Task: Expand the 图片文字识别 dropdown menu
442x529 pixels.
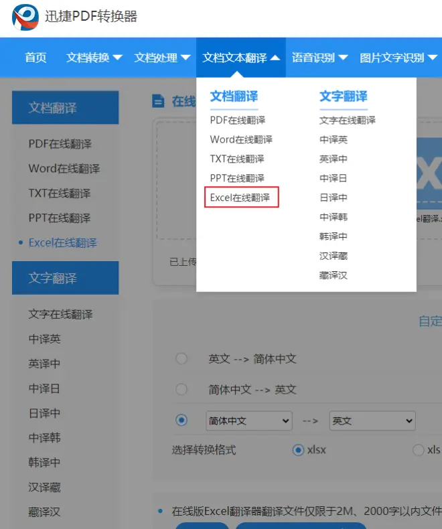Action: 398,58
